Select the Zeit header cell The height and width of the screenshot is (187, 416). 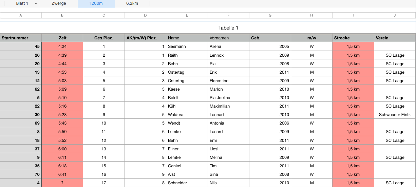pos(62,38)
